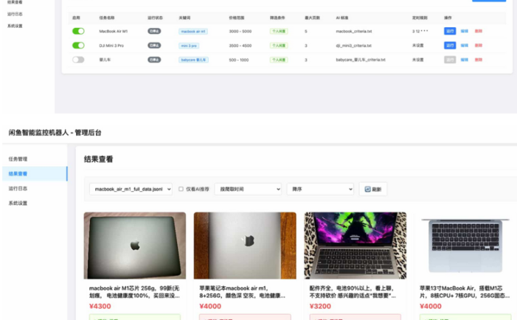The image size is (517, 320).
Task: Click the 刷新 button
Action: [x=373, y=189]
